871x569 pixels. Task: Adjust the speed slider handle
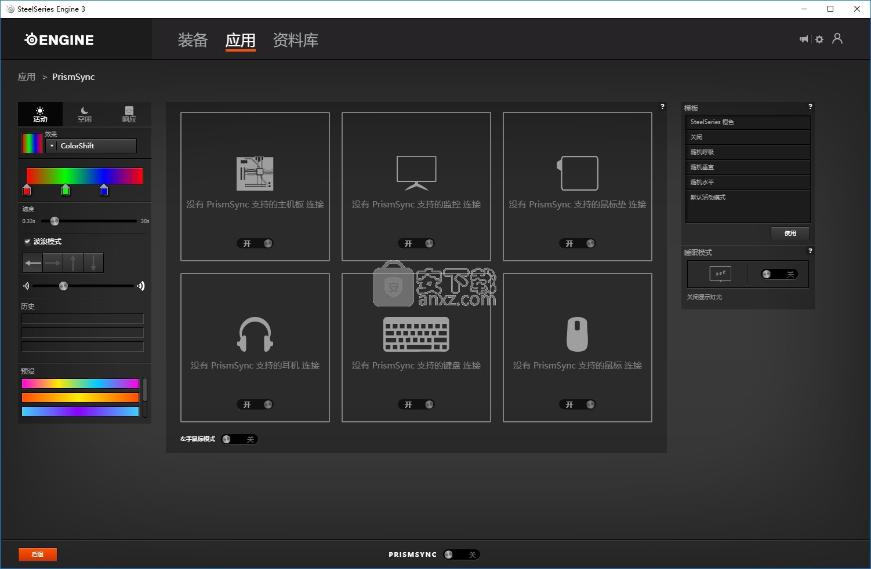pyautogui.click(x=55, y=221)
